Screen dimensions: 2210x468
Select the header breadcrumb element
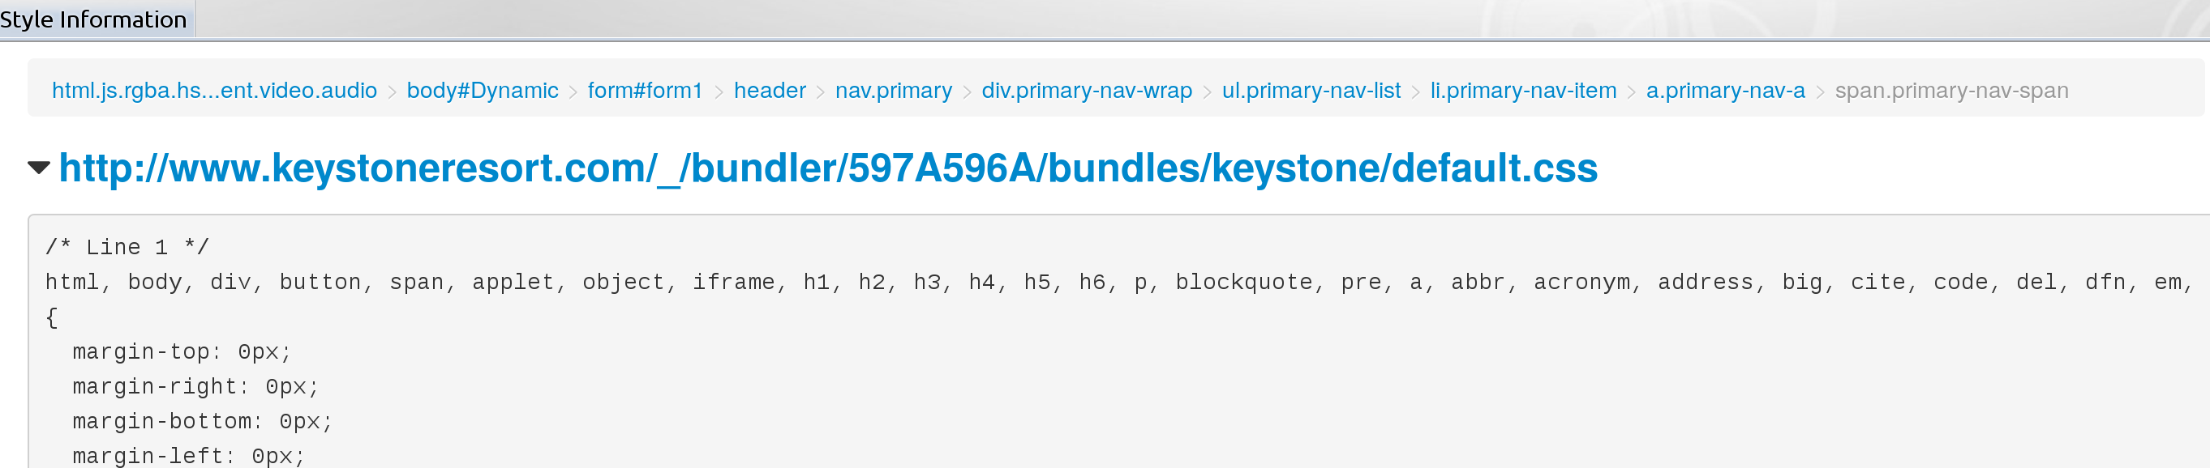(770, 91)
